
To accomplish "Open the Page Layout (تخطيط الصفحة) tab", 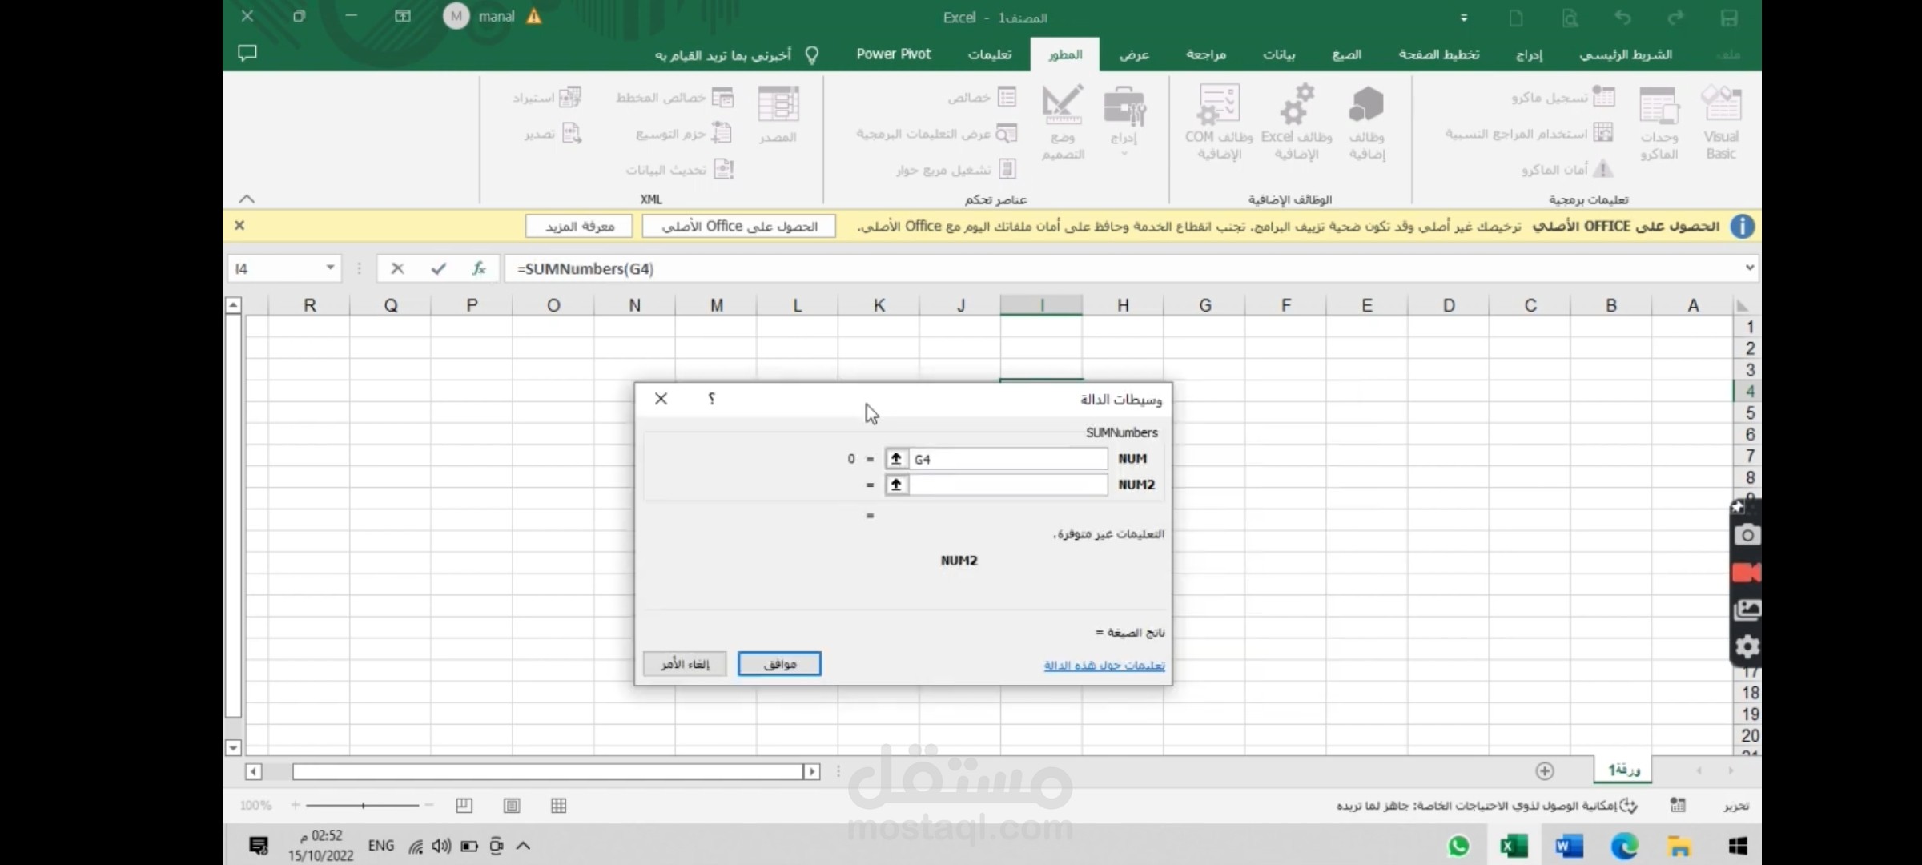I will tap(1438, 54).
